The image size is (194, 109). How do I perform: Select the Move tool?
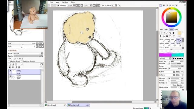(x=160, y=36)
